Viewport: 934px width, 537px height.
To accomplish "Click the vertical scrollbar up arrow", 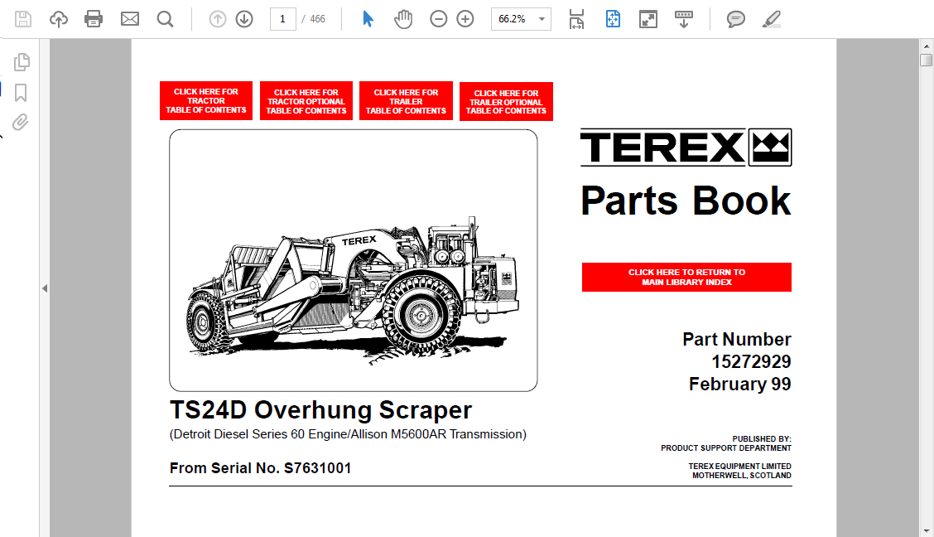I will click(x=927, y=46).
